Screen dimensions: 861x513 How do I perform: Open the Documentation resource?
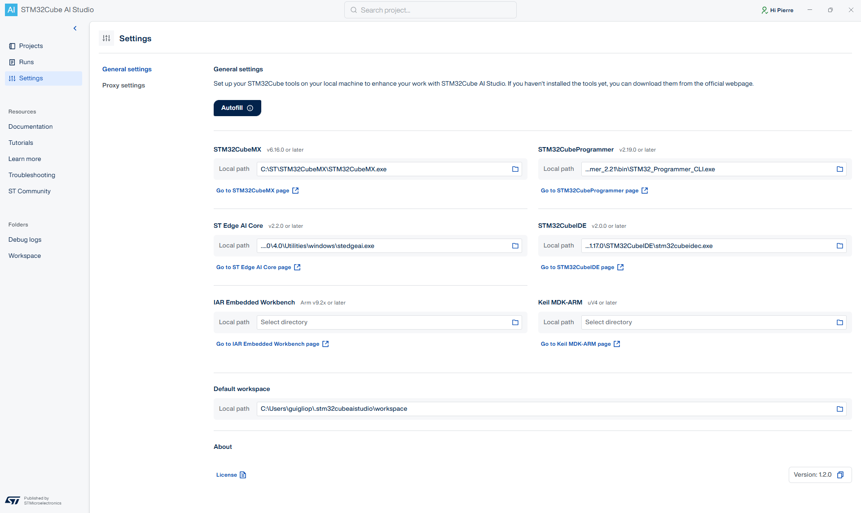[x=31, y=127]
